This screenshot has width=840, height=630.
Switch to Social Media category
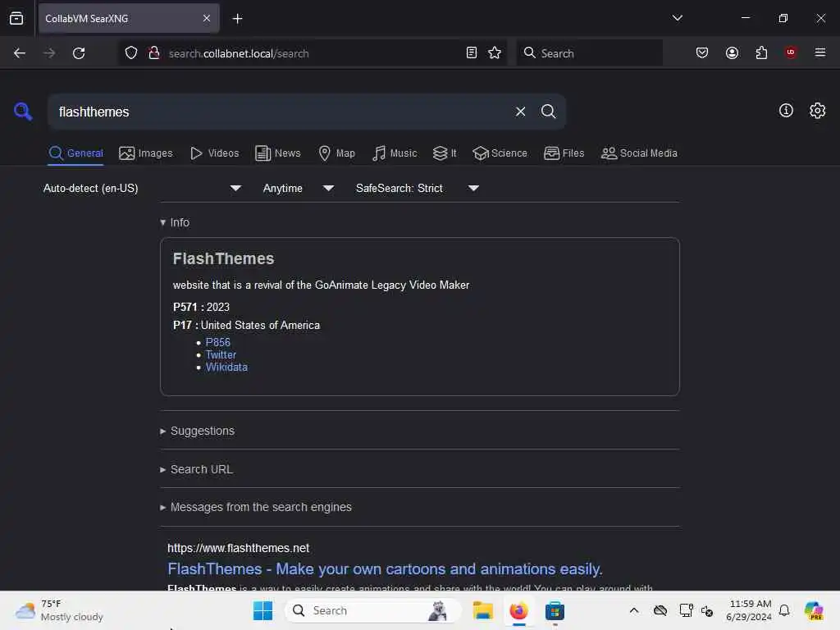tap(639, 153)
